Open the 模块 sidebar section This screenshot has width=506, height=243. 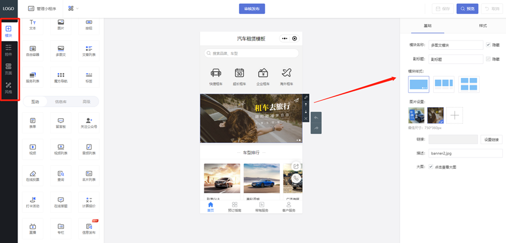point(9,31)
